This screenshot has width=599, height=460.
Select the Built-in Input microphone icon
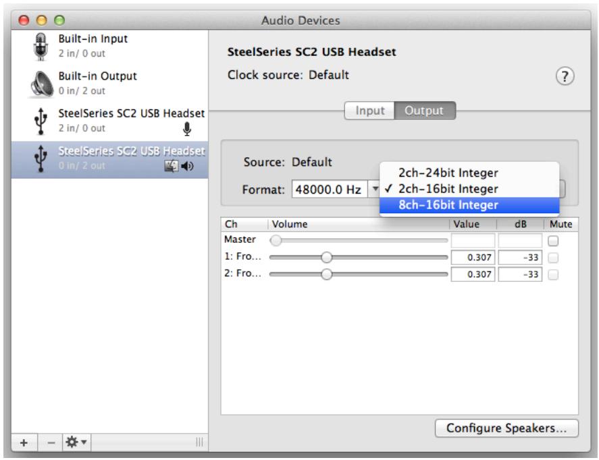41,47
